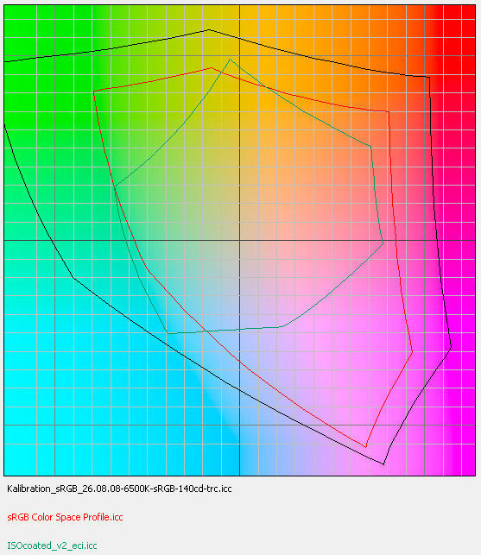Click the gamut plot's central axis intersection
Screen dimensions: 481x555
[240, 240]
